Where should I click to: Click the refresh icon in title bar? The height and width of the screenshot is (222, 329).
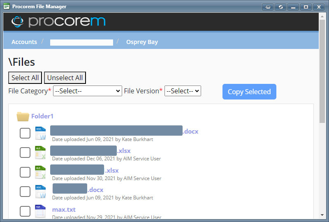[280, 7]
